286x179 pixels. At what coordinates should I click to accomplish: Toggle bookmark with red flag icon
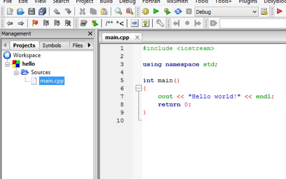[x=35, y=24]
